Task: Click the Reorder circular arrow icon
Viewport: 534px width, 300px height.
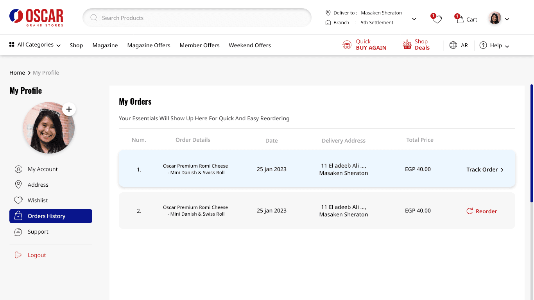Action: coord(469,211)
